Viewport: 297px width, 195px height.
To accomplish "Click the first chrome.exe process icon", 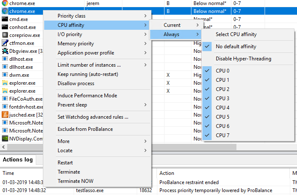I will click(5, 3).
